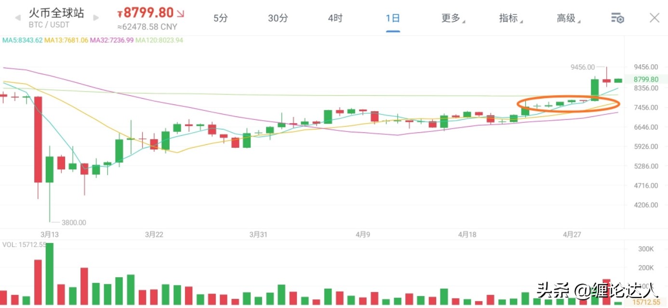Click the 火币全球站 exchange title

click(56, 13)
